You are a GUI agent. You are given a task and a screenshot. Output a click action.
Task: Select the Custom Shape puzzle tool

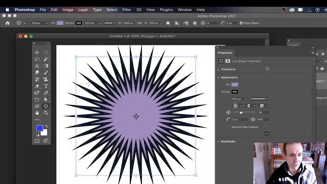(37, 106)
